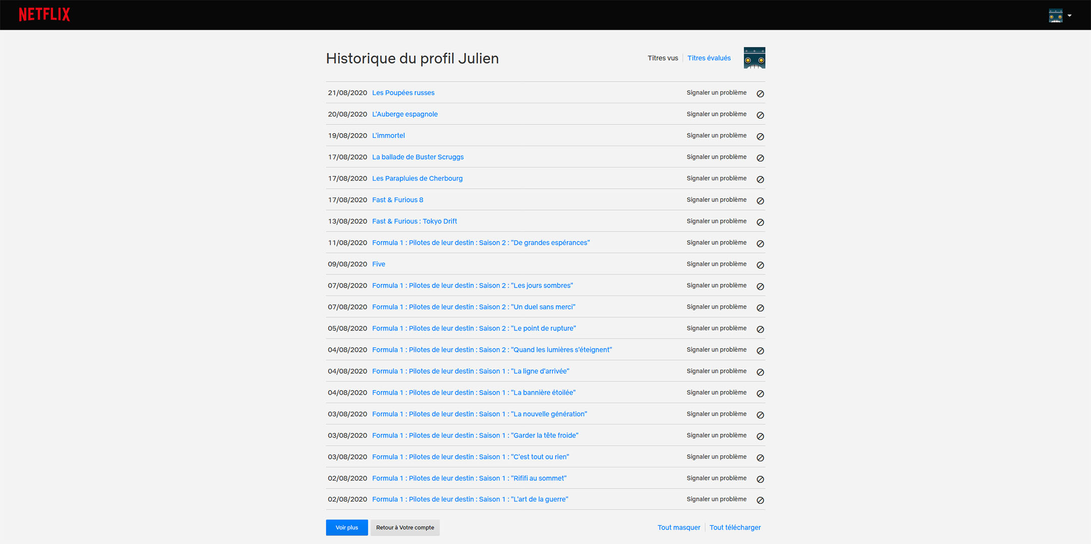Select the 09/08/2020 date text
Screen dimensions: 1091x544
coord(348,264)
